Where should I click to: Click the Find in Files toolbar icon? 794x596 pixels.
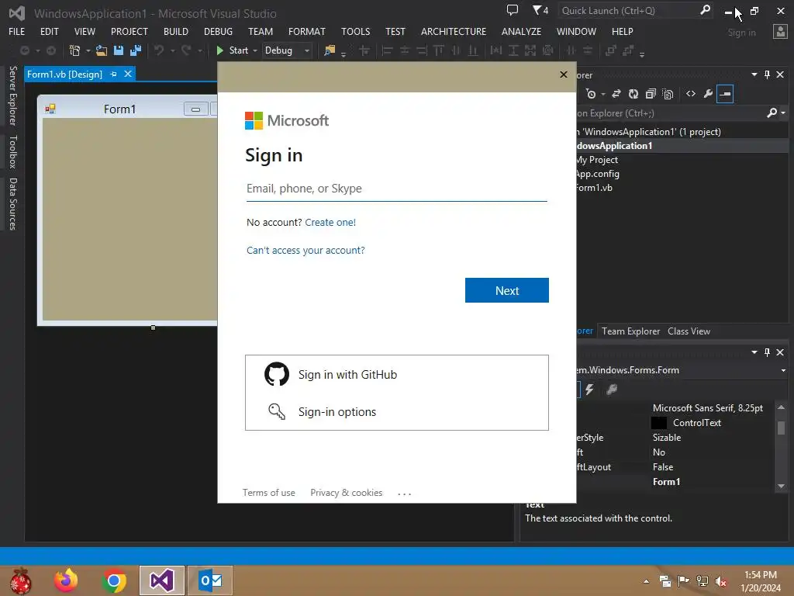330,50
